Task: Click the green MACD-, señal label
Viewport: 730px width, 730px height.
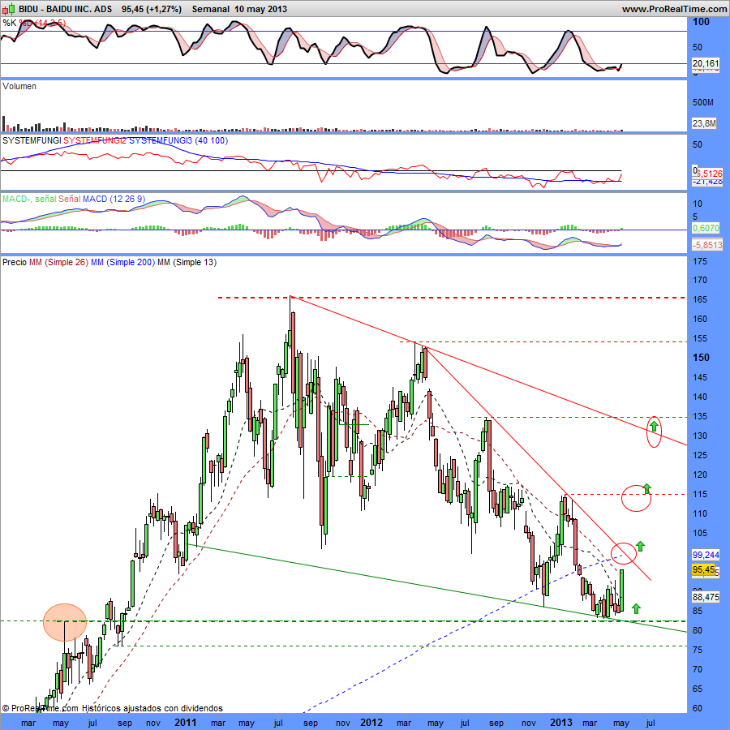Action: [x=29, y=199]
